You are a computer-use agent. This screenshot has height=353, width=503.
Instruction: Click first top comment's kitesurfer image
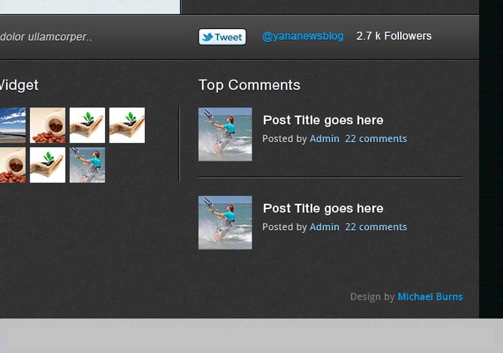click(225, 134)
